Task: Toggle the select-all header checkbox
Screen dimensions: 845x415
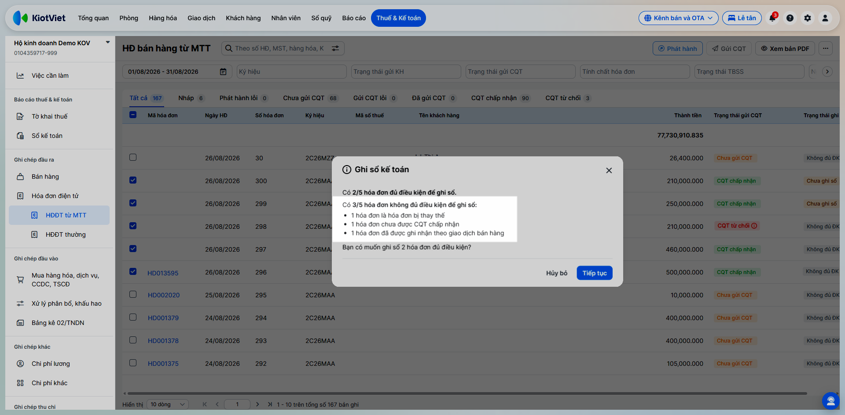Action: (133, 115)
